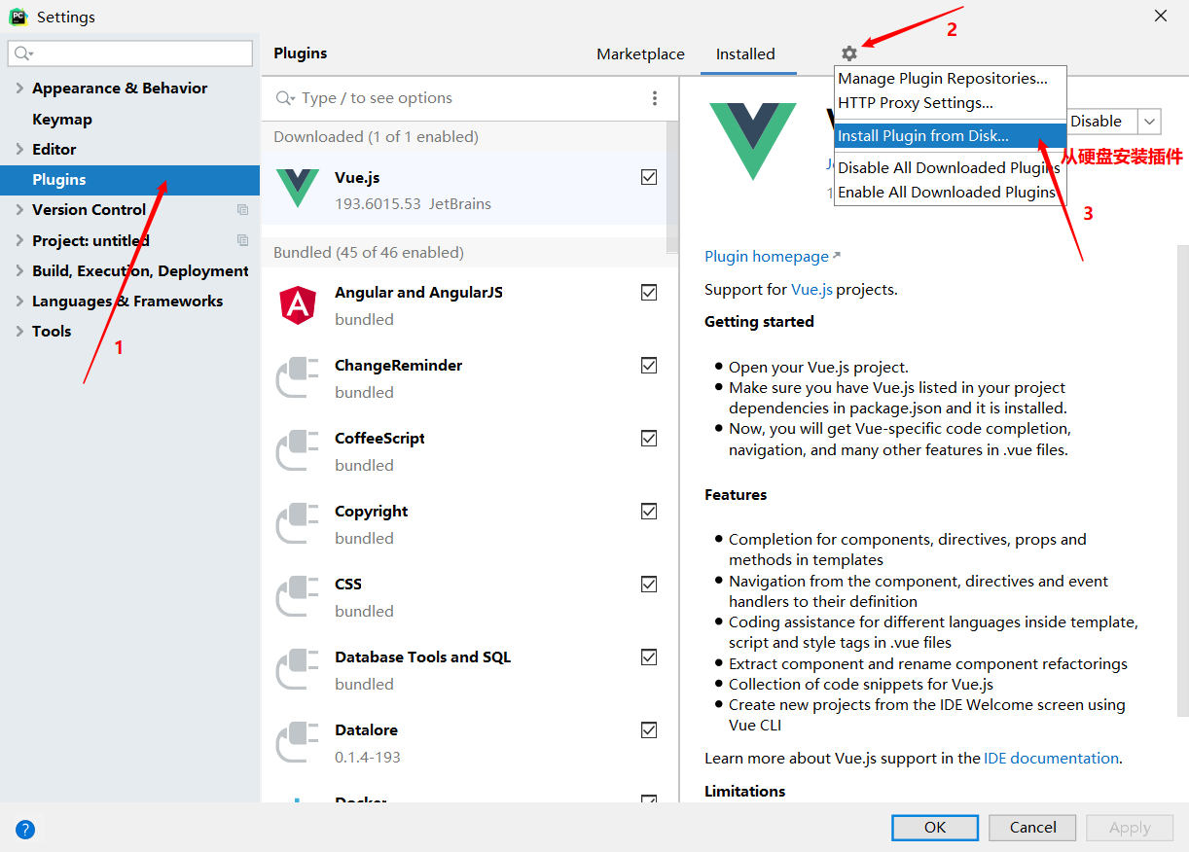Click the Downloaded (1 of 1 enabled) header
This screenshot has width=1189, height=852.
(376, 137)
